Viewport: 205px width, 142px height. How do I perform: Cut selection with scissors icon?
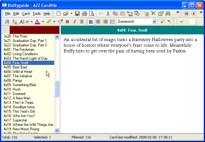pyautogui.click(x=108, y=14)
